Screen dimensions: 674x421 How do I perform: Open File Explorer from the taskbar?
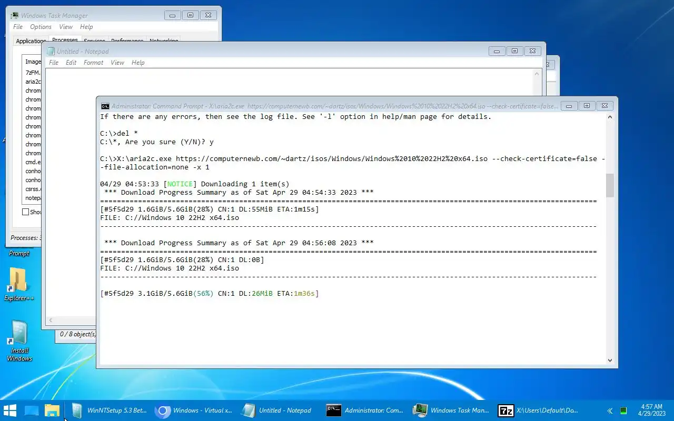[x=52, y=410]
